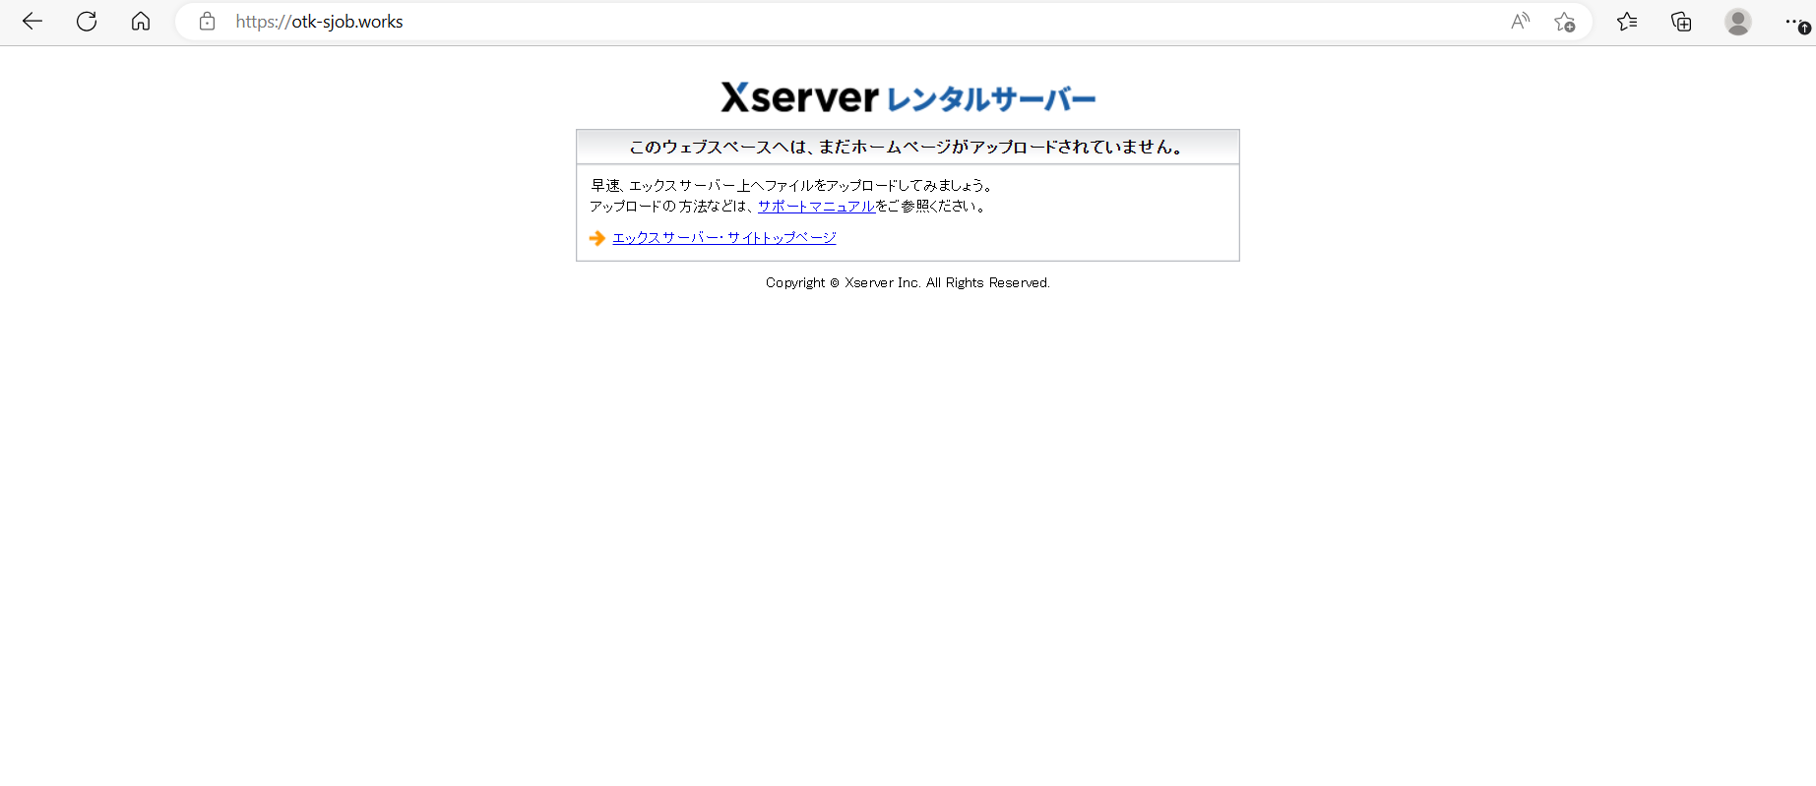This screenshot has width=1816, height=786.
Task: Click the orange arrow beside the top page link
Action: point(596,238)
